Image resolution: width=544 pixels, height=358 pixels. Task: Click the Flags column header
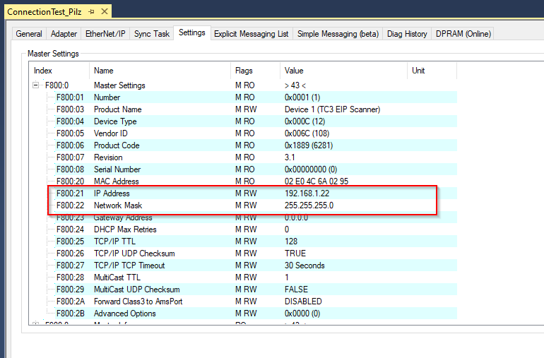[255, 71]
